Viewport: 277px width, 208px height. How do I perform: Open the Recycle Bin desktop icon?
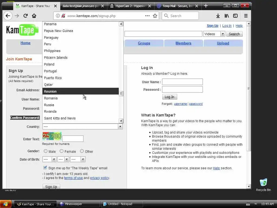[263, 185]
